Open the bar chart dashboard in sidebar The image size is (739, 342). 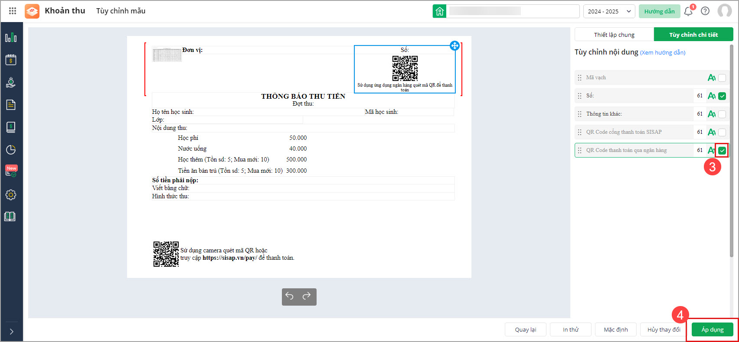11,38
